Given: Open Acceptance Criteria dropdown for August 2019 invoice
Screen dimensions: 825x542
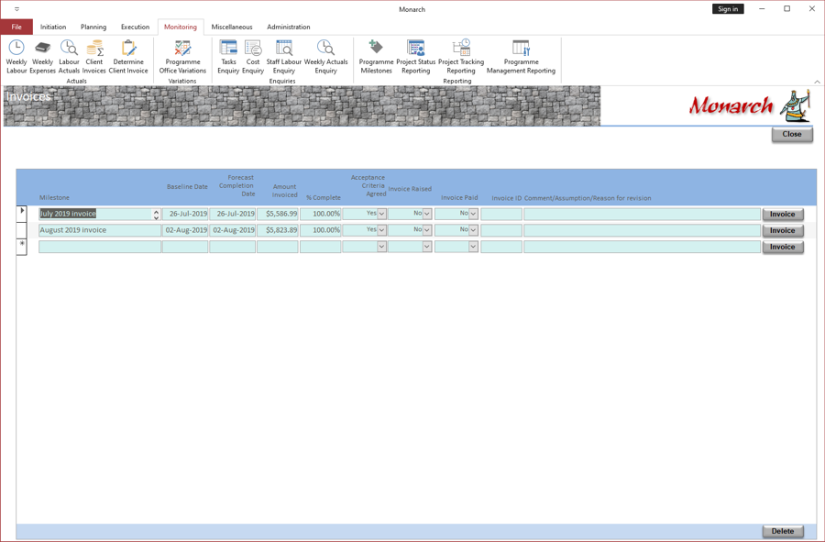Looking at the screenshot, I should [x=382, y=230].
